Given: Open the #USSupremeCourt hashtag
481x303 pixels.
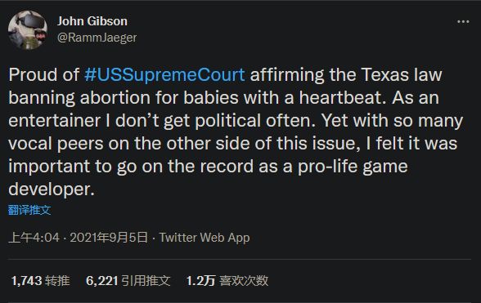Looking at the screenshot, I should [x=164, y=75].
